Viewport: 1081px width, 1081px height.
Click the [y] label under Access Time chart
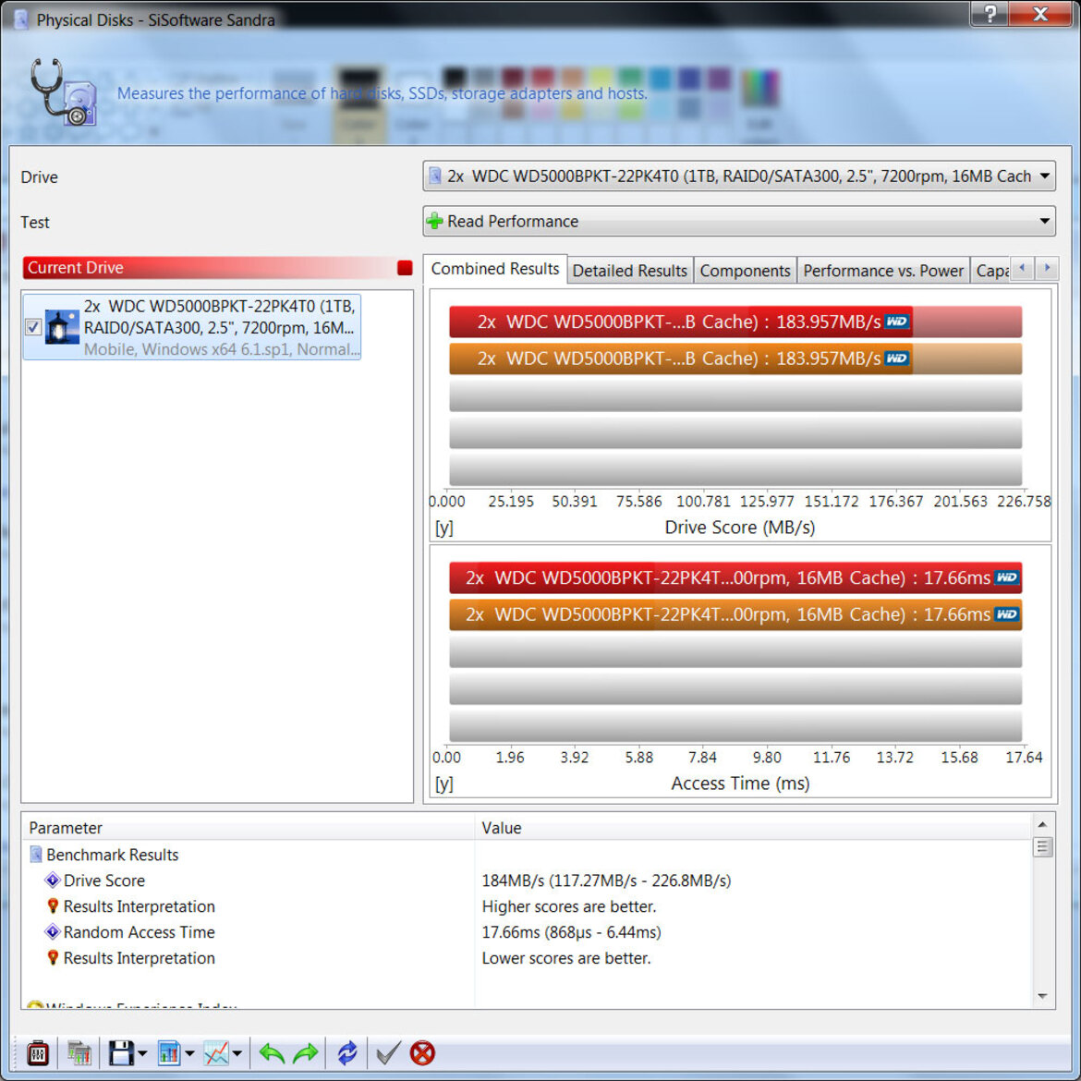coord(444,783)
